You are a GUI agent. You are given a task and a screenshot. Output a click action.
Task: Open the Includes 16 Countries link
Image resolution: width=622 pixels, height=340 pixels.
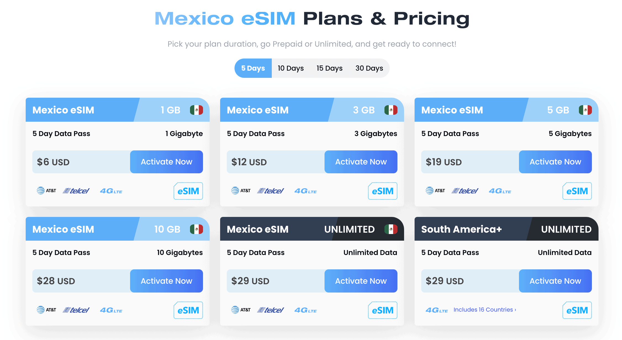pos(484,310)
